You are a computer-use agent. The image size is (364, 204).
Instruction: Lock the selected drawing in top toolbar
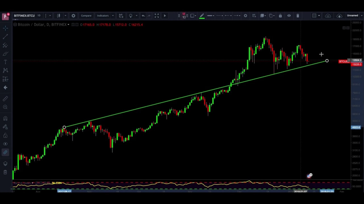[x=280, y=16]
